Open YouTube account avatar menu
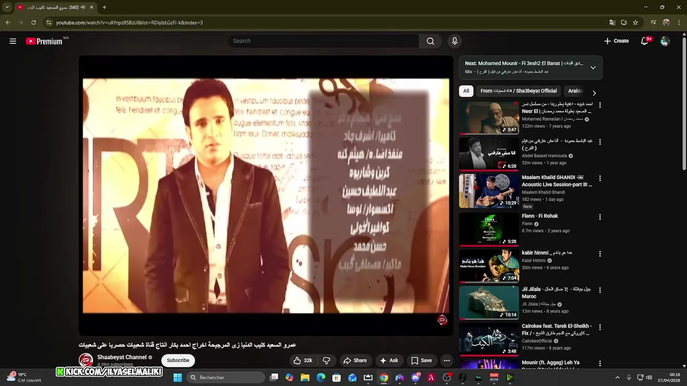The width and height of the screenshot is (687, 386). tap(665, 41)
